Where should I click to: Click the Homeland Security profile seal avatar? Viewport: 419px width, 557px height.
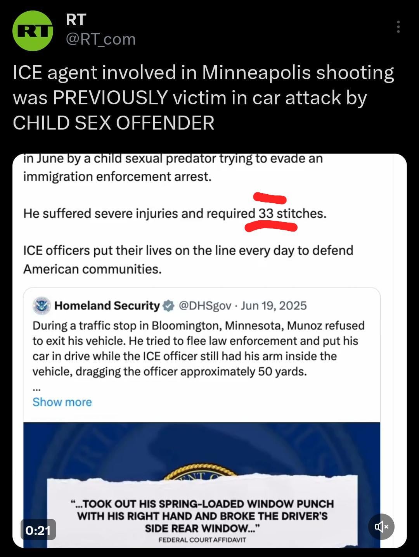[x=42, y=306]
